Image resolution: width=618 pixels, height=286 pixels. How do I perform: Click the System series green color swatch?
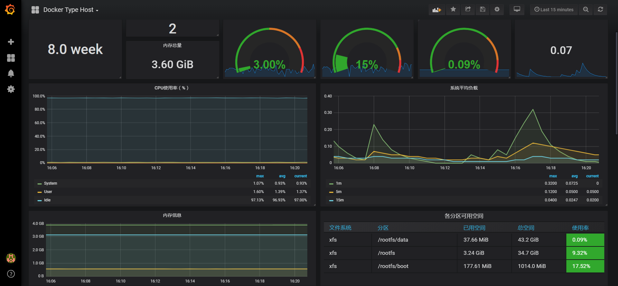point(40,184)
